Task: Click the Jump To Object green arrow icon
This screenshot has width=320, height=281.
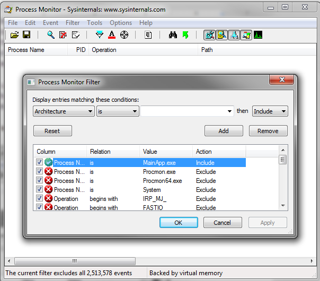Action: [185, 35]
